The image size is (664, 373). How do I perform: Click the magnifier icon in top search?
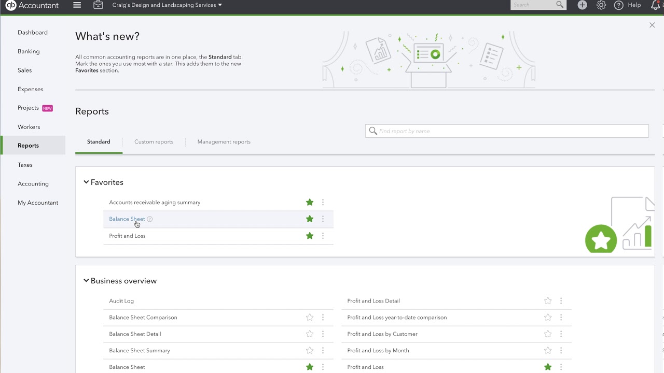tap(560, 5)
